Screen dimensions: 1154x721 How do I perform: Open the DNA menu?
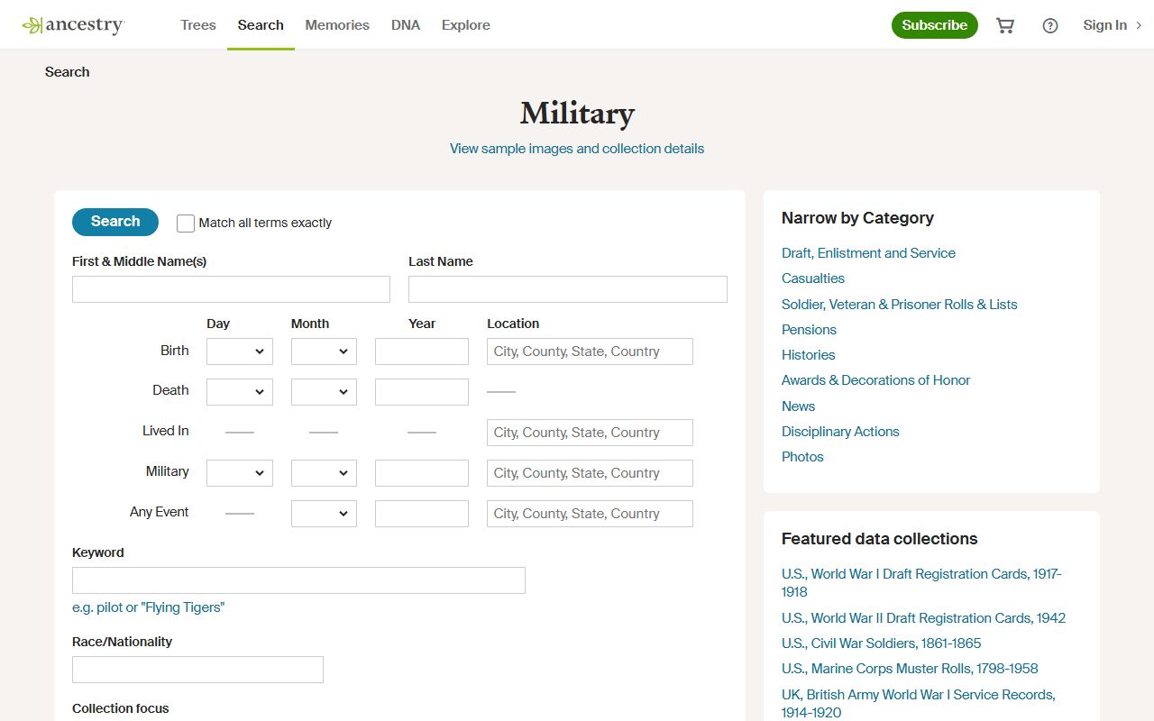pyautogui.click(x=406, y=25)
